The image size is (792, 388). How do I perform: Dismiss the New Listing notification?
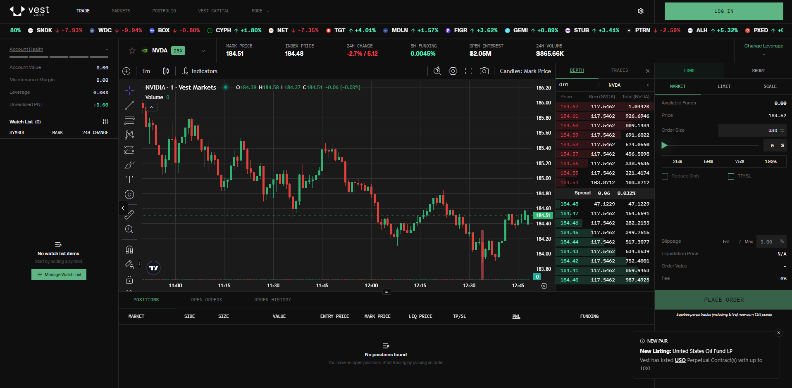(779, 333)
